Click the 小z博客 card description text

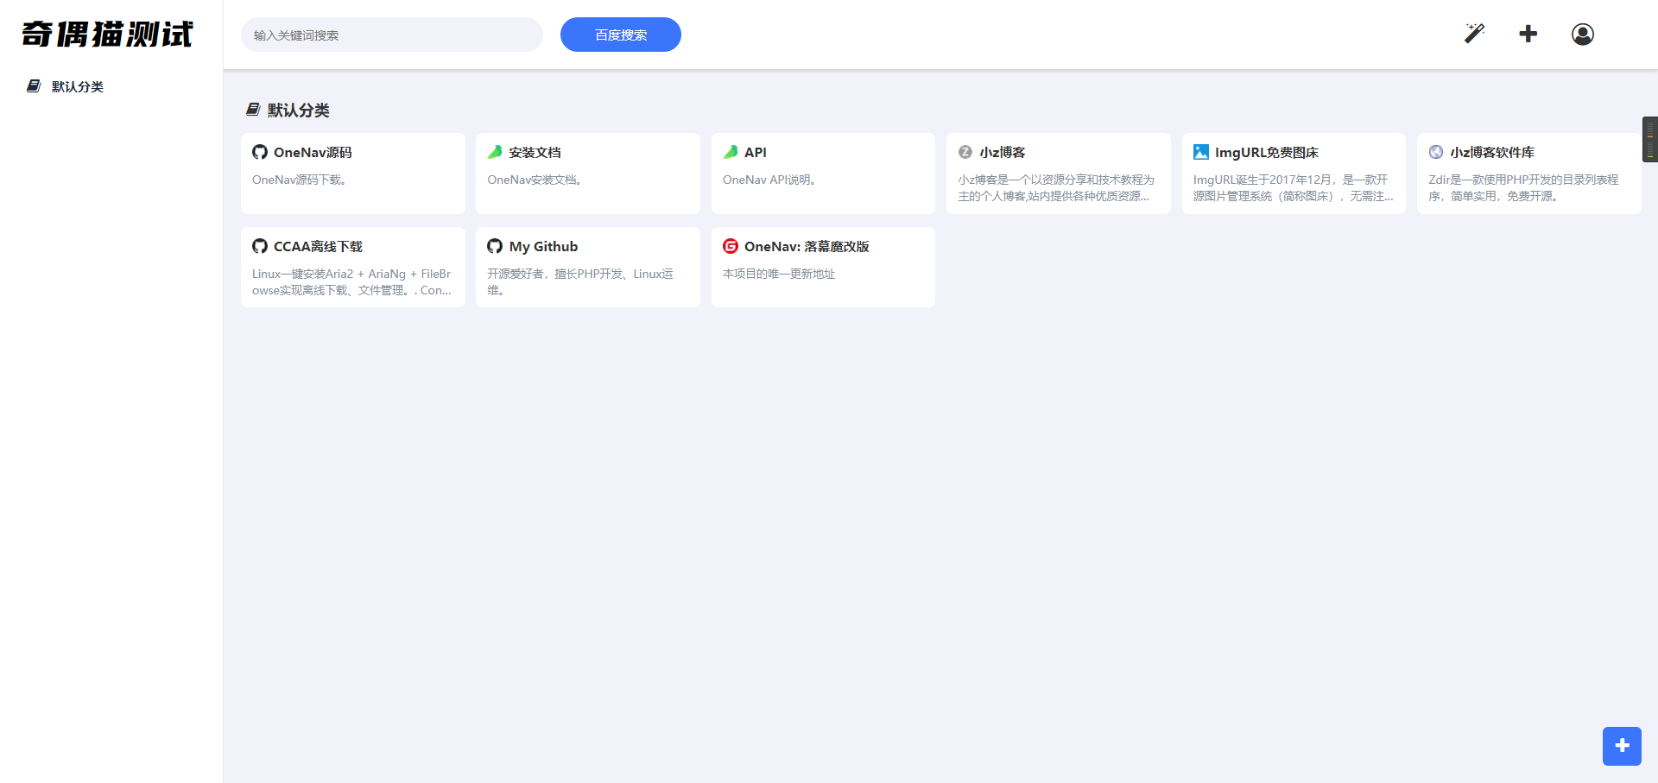(x=1056, y=188)
